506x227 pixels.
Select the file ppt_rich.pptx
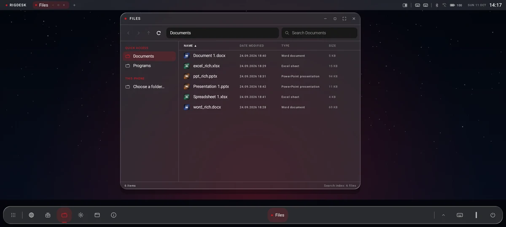pos(269,76)
